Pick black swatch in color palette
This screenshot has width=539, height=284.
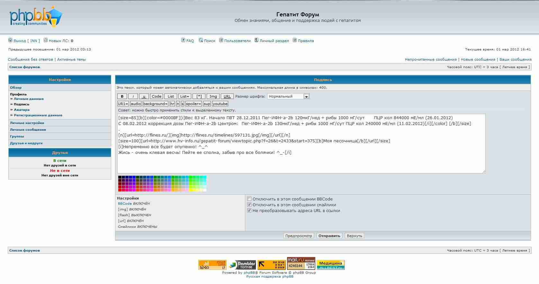120,177
